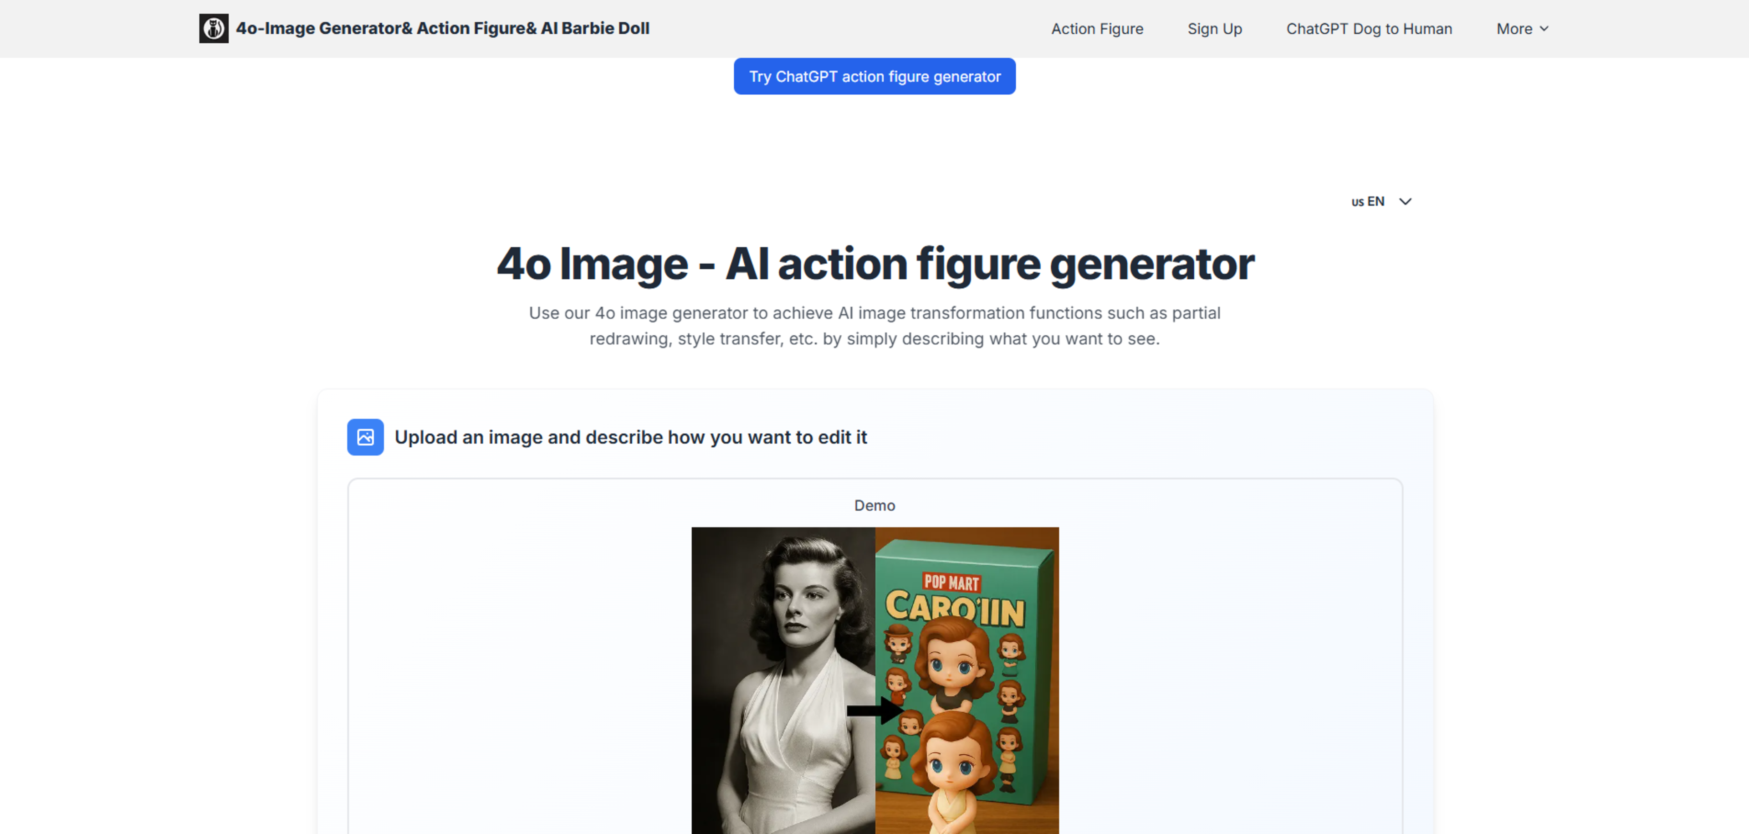1749x834 pixels.
Task: Go to Sign Up page
Action: (1215, 29)
